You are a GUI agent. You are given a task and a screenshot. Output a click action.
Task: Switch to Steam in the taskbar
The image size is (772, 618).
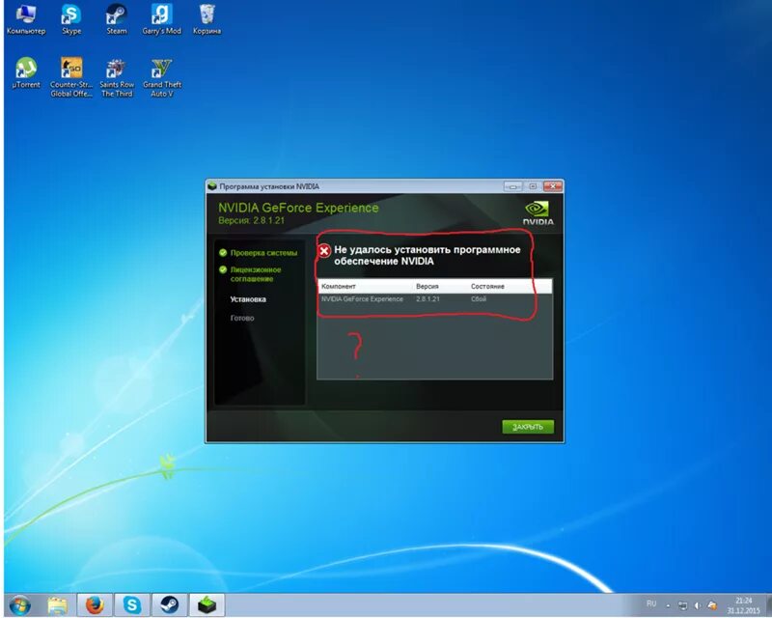170,604
